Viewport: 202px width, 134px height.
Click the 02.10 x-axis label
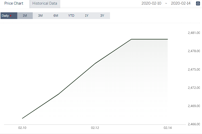[22, 128]
